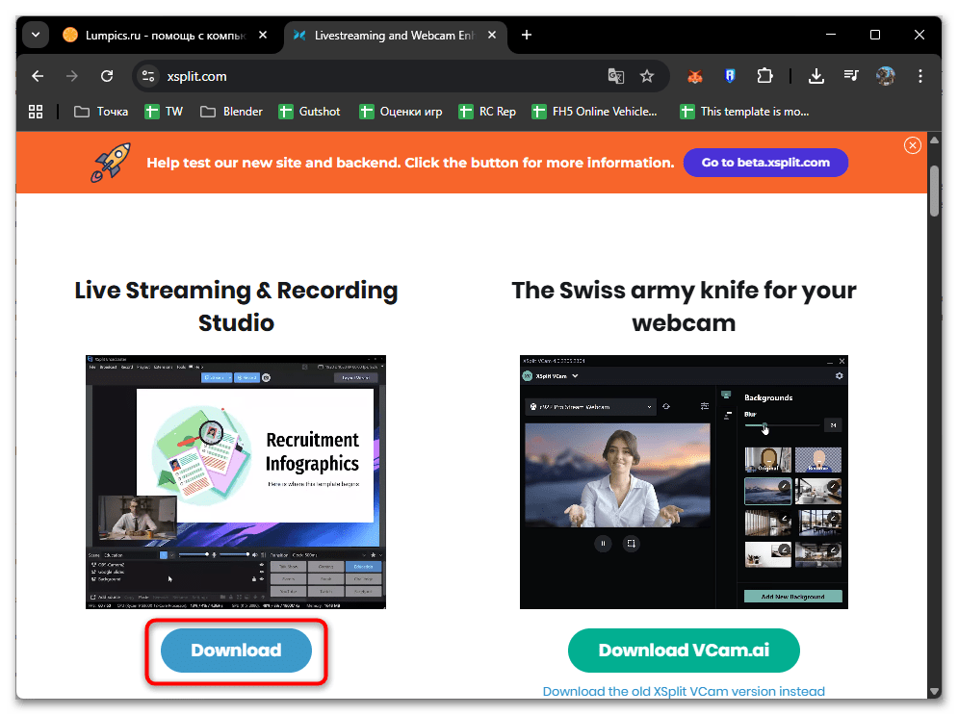This screenshot has width=958, height=715.
Task: Open the Blender bookmarks folder
Action: coord(232,111)
